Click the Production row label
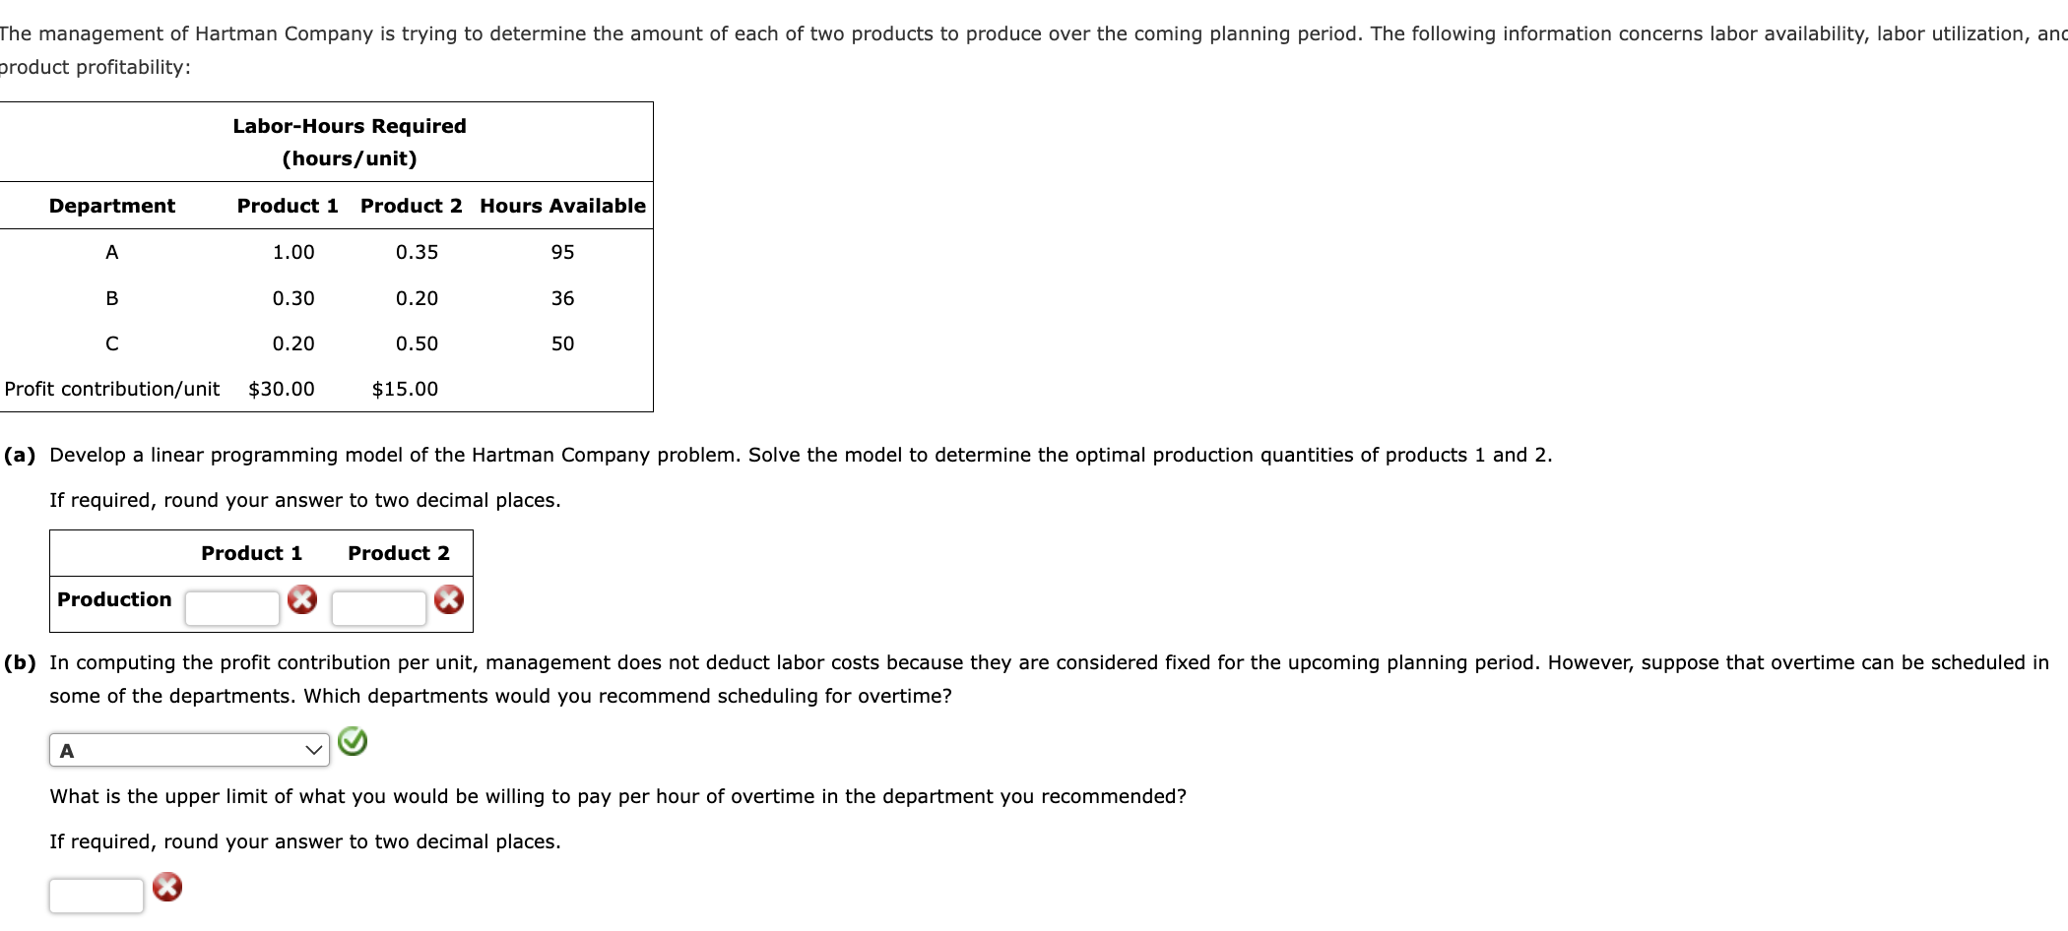Screen dimensions: 2068x931 [113, 598]
